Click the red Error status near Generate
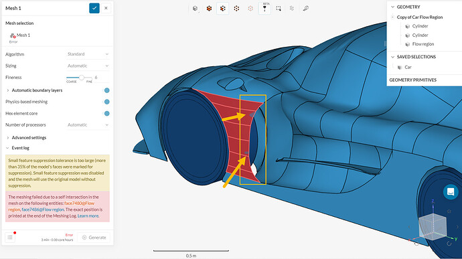Image resolution: width=462 pixels, height=259 pixels. click(x=69, y=235)
